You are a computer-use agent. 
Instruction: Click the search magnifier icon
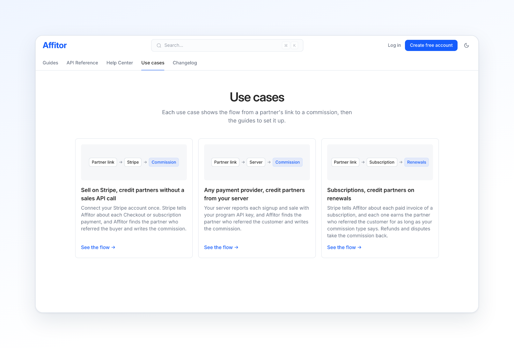click(159, 46)
